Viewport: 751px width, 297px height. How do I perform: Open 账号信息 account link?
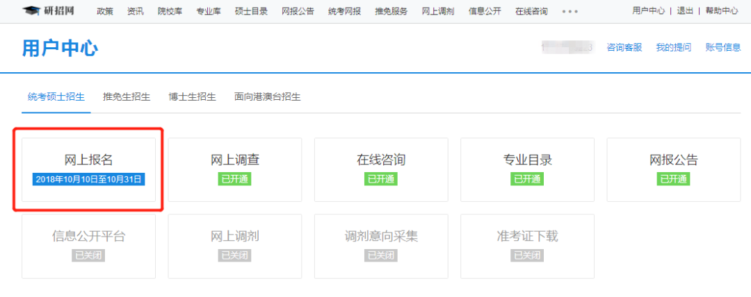[722, 47]
